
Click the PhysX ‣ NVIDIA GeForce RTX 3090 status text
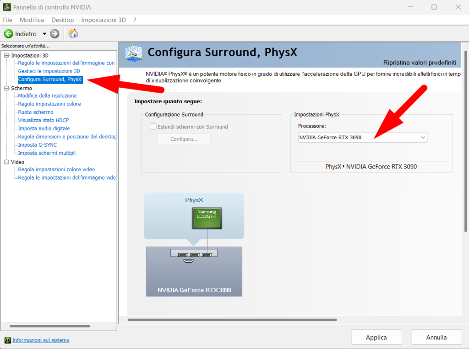click(x=371, y=167)
